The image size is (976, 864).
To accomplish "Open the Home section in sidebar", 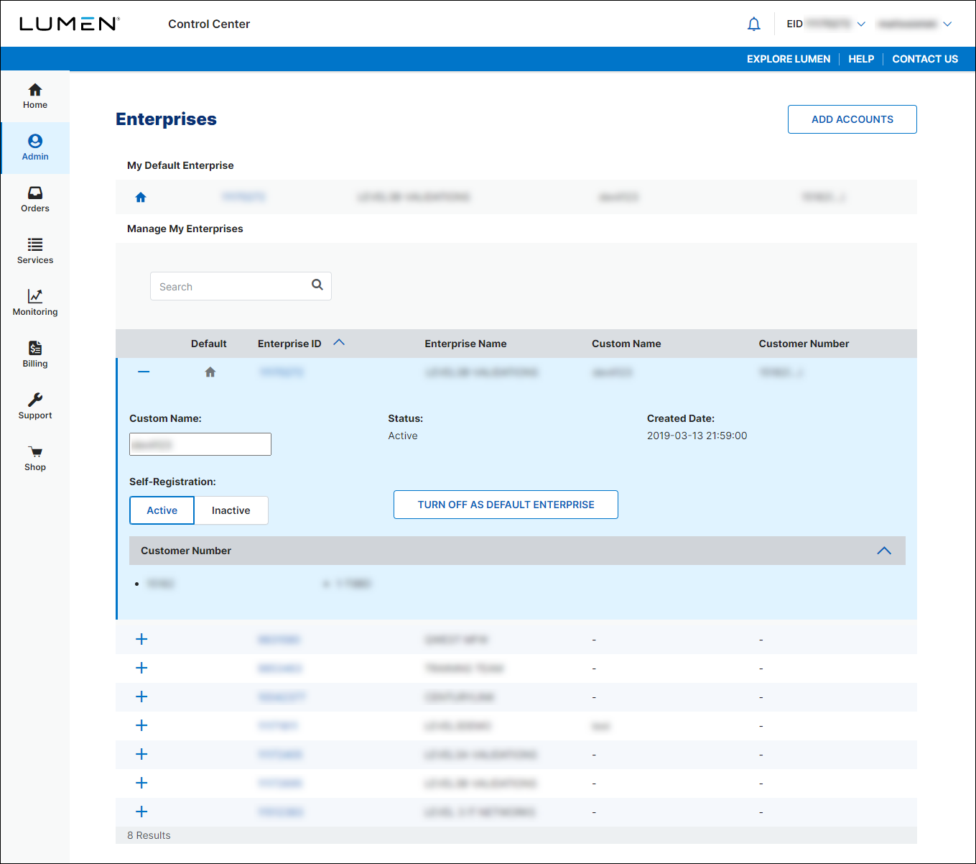I will 35,96.
